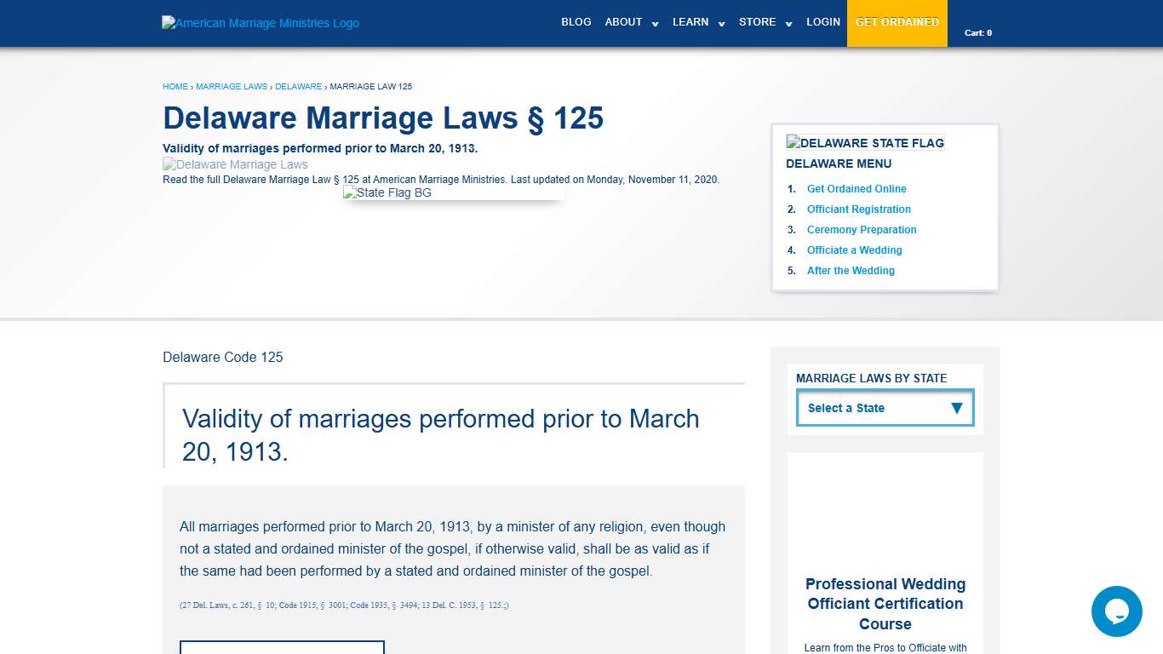Click the DELAWARE breadcrumb
Screen dimensions: 1163x654
[299, 86]
